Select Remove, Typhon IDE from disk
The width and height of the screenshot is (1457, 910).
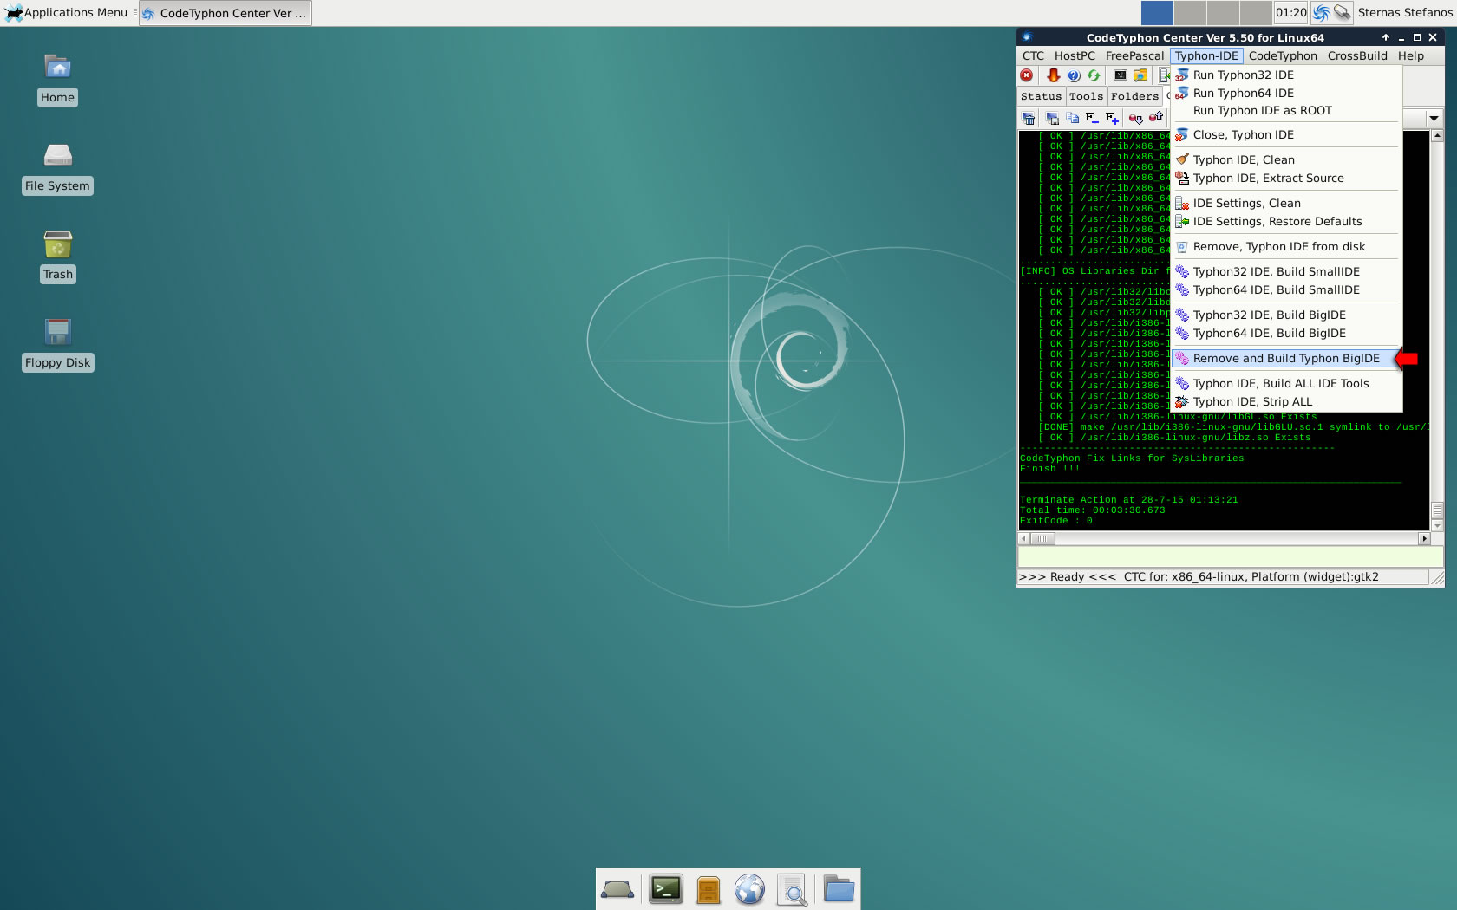pyautogui.click(x=1286, y=246)
